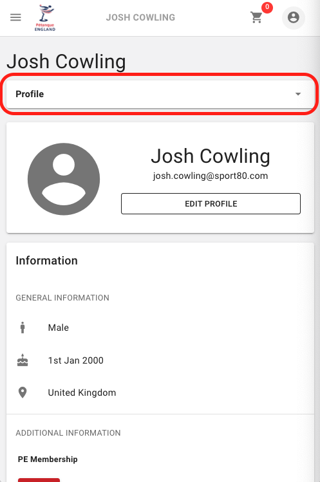Click the location pin icon
The height and width of the screenshot is (482, 320).
(23, 393)
